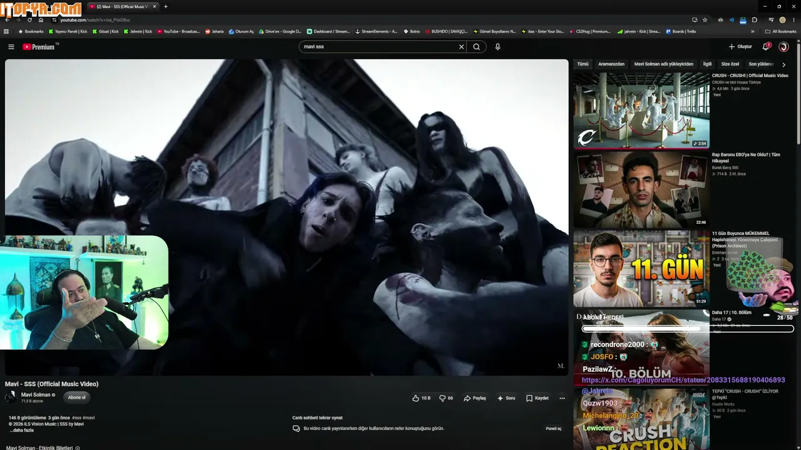Select the Size özel filter chip

click(x=730, y=64)
